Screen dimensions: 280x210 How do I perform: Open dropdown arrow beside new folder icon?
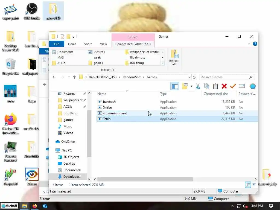(191, 86)
